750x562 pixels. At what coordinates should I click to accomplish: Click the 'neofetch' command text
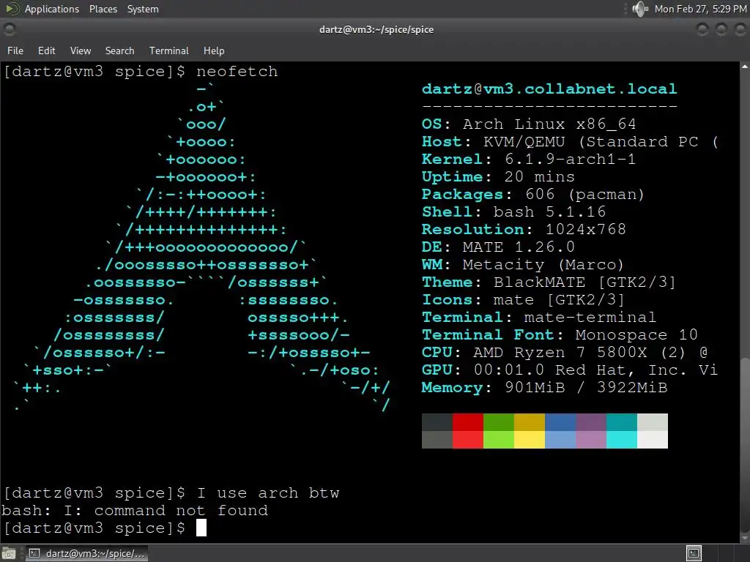(237, 72)
